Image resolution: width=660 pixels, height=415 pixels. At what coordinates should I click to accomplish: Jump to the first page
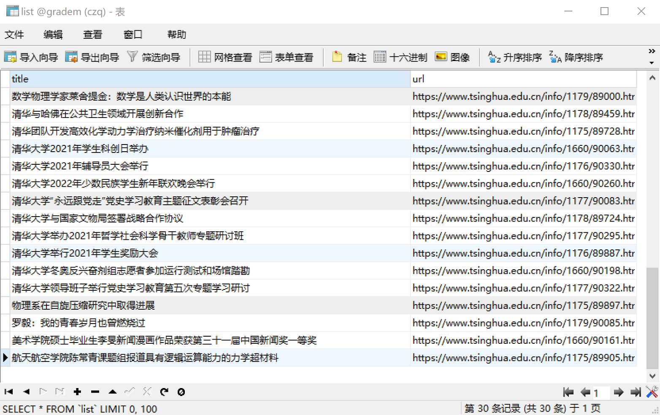click(x=568, y=392)
